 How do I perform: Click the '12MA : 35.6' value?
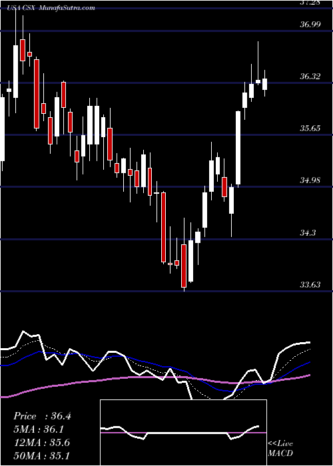tap(41, 443)
